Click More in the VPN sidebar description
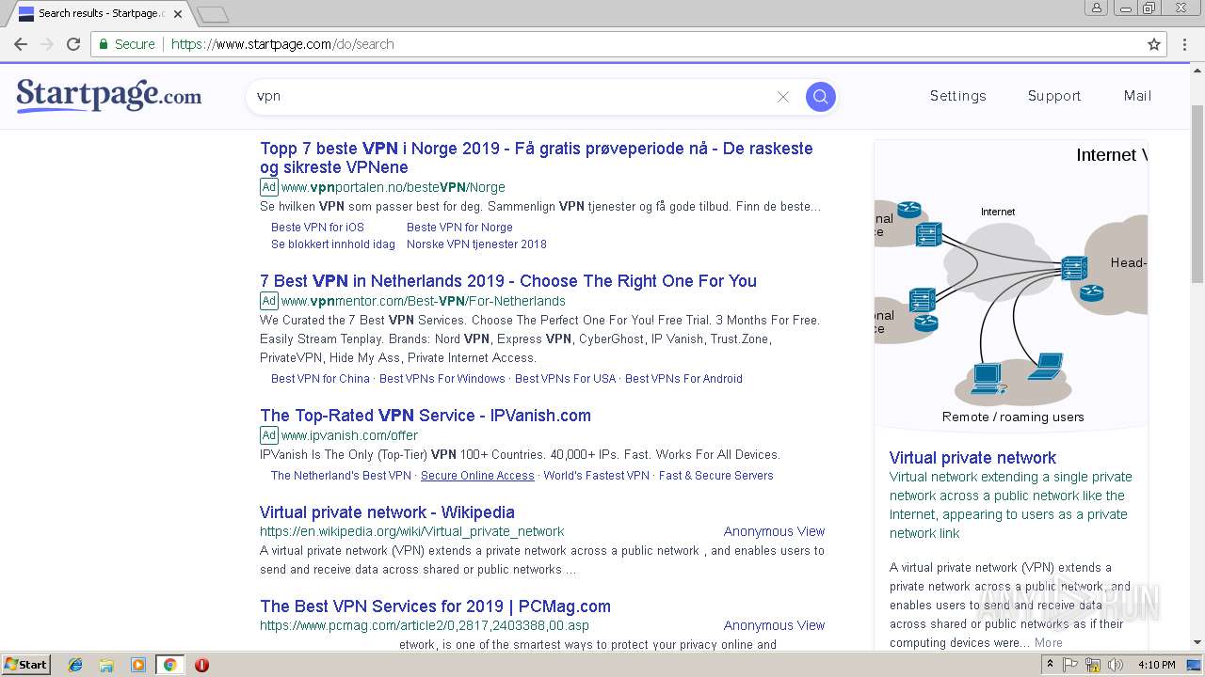1205x677 pixels. [x=1049, y=643]
